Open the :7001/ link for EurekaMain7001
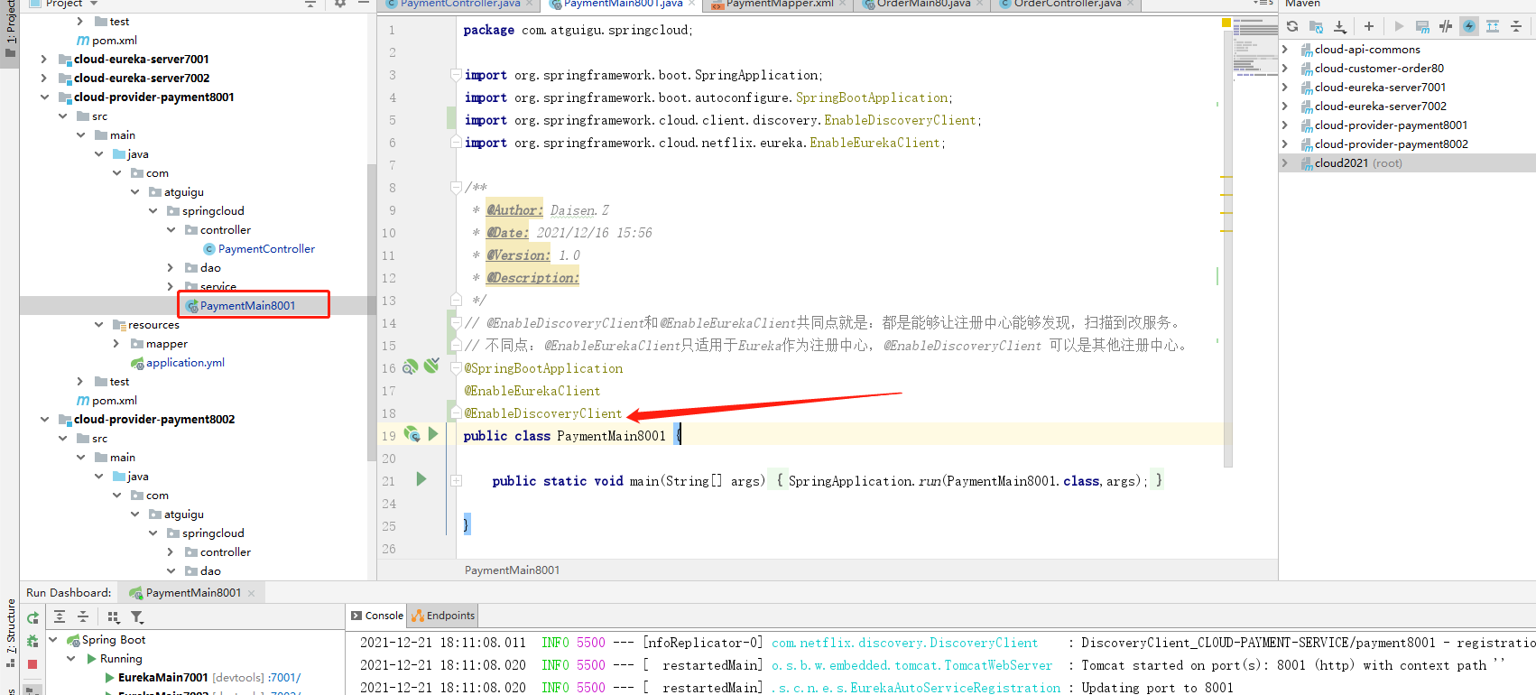This screenshot has width=1536, height=695. tap(284, 677)
